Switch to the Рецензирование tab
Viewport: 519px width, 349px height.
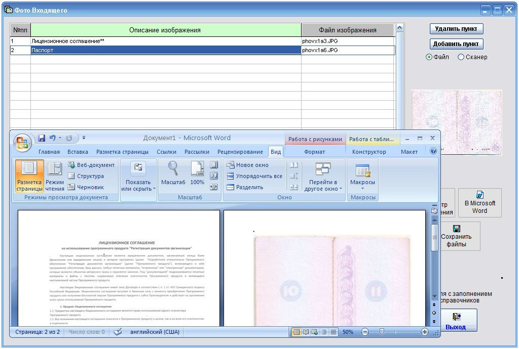(x=240, y=152)
